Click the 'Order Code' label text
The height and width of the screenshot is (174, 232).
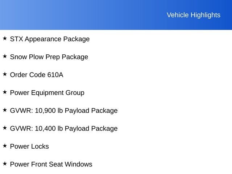(x=28, y=75)
